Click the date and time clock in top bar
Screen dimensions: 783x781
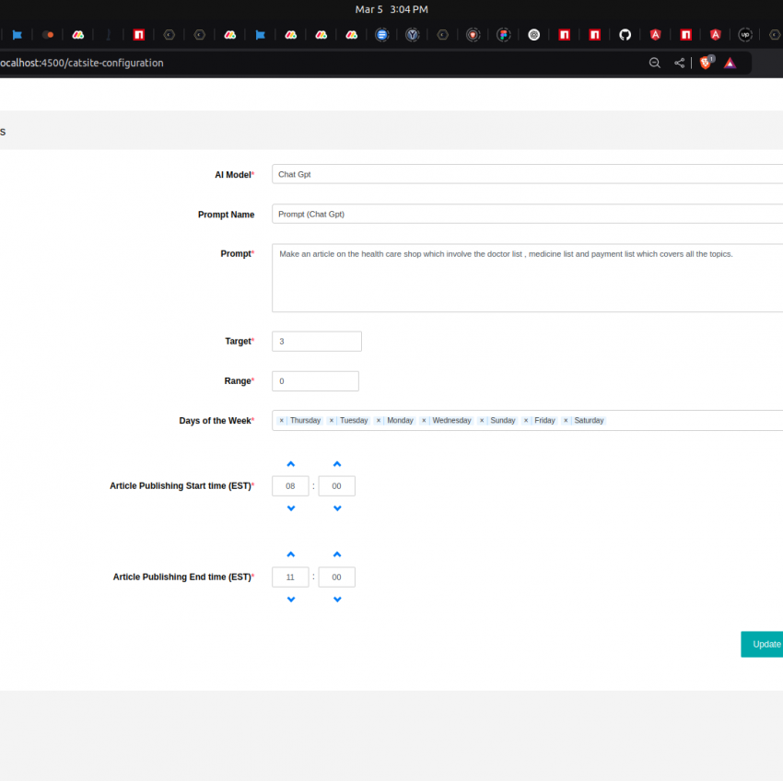(391, 9)
